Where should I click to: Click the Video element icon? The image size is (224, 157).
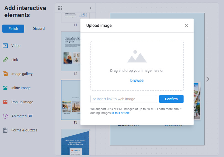coord(5,46)
